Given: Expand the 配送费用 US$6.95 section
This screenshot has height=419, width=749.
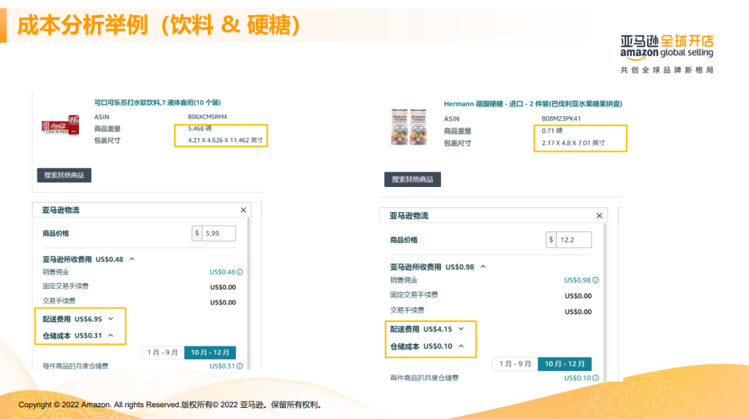Looking at the screenshot, I should tap(111, 319).
